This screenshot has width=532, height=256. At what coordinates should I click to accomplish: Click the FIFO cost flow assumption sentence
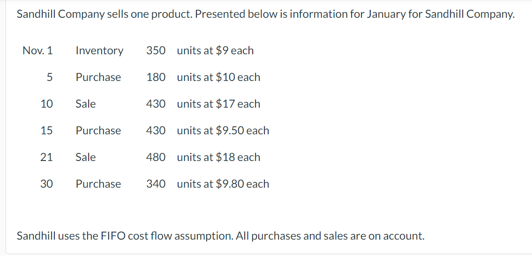coord(220,236)
